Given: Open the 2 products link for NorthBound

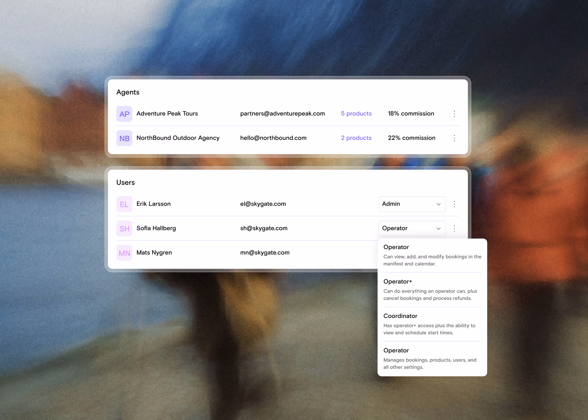Looking at the screenshot, I should coord(356,138).
